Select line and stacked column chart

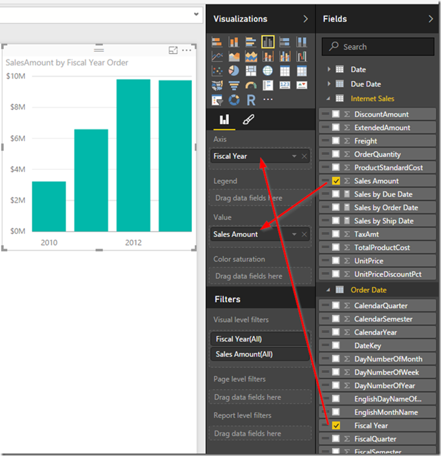268,56
